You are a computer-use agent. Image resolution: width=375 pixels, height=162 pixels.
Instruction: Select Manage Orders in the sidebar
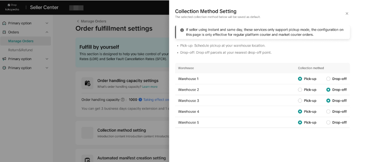pyautogui.click(x=21, y=41)
